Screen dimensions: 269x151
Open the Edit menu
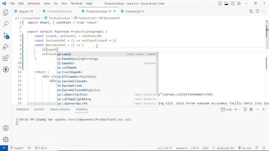[x=21, y=4]
